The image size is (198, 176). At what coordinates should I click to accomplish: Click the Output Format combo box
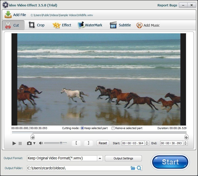point(65,158)
